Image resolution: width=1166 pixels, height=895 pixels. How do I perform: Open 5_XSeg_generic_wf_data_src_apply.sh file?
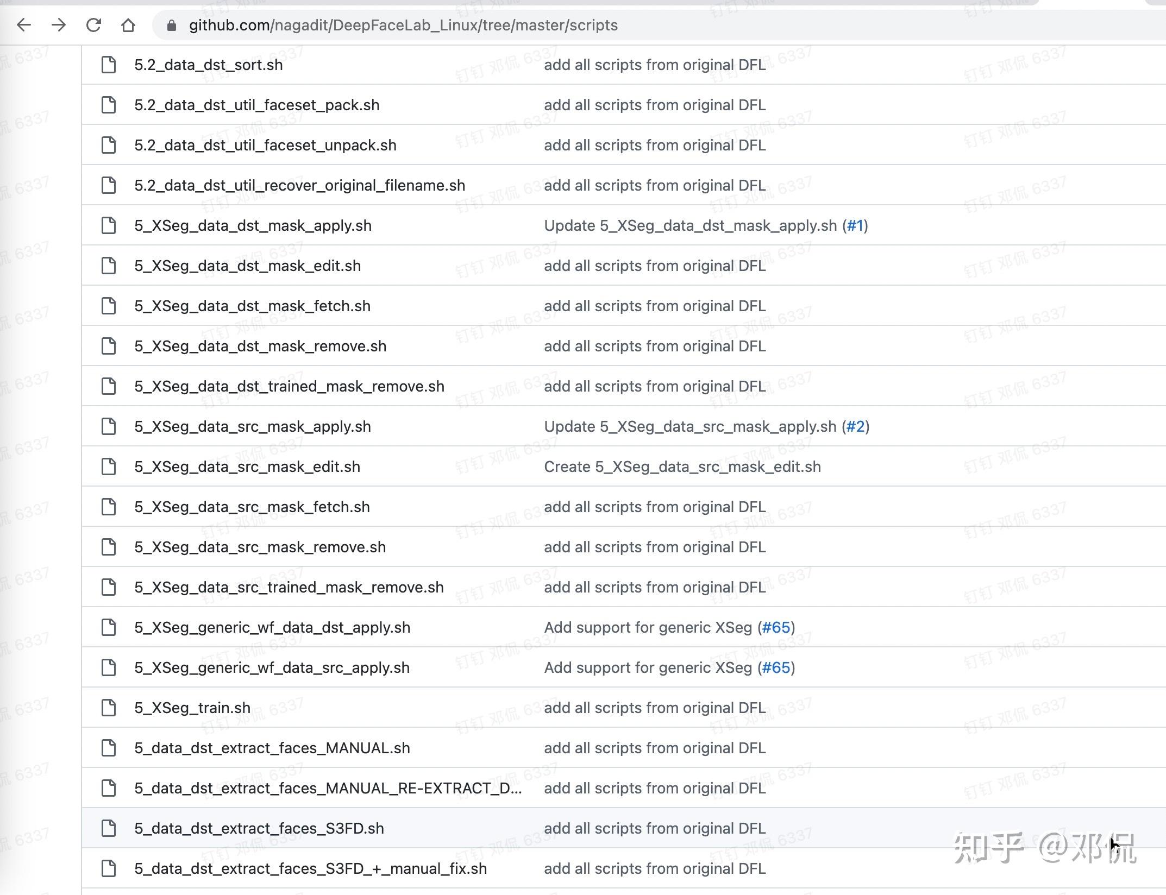coord(272,667)
